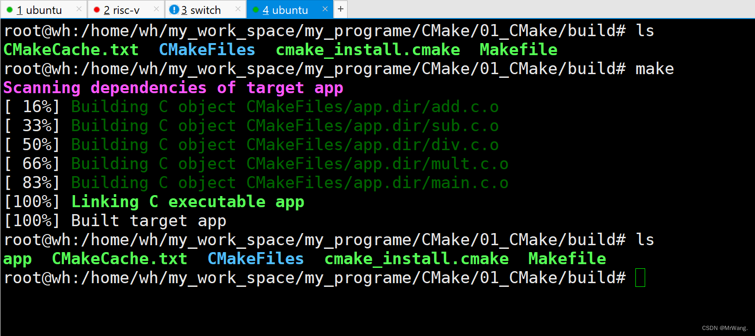The image size is (755, 336).
Task: Click the sub.c.o build line
Action: [251, 126]
